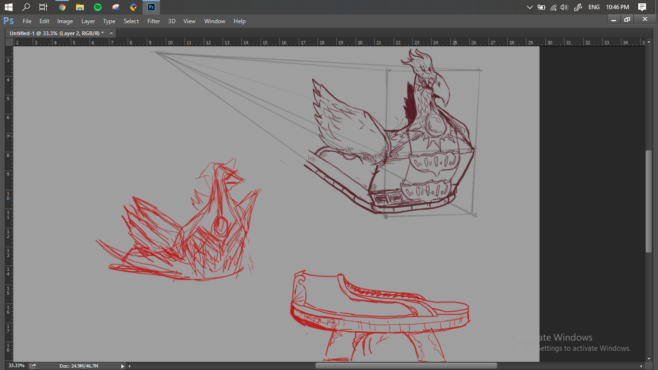Open File Explorer from the taskbar
658x370 pixels.
(80, 7)
